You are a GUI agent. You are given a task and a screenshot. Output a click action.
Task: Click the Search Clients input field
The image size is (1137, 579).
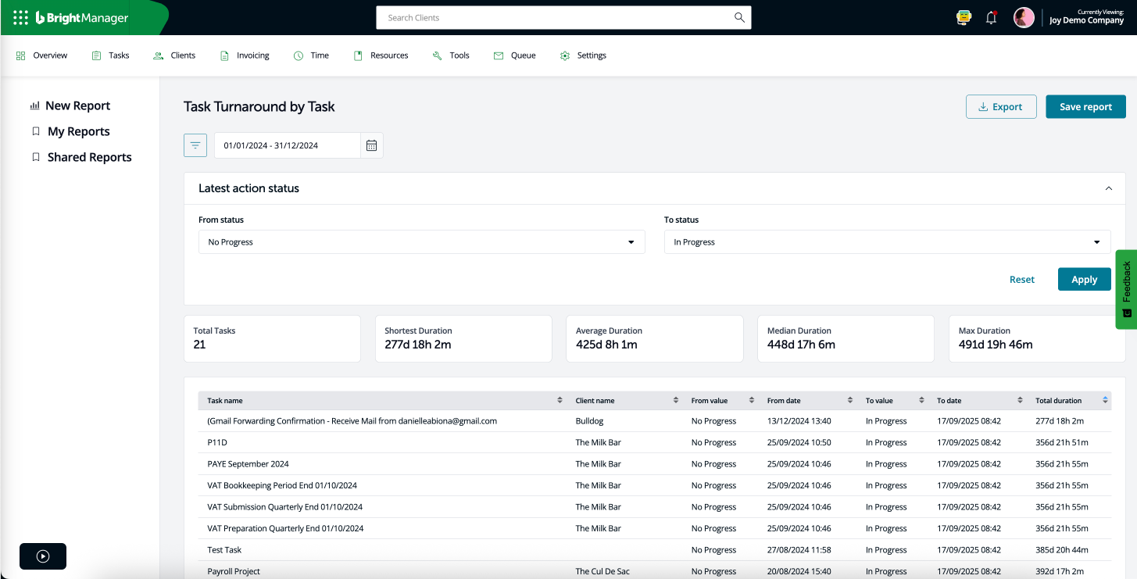tap(547, 17)
